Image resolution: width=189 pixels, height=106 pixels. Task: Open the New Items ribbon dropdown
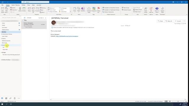pyautogui.click(x=6, y=10)
